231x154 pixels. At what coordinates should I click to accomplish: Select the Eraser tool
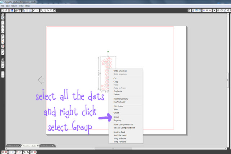pyautogui.click(x=3, y=50)
